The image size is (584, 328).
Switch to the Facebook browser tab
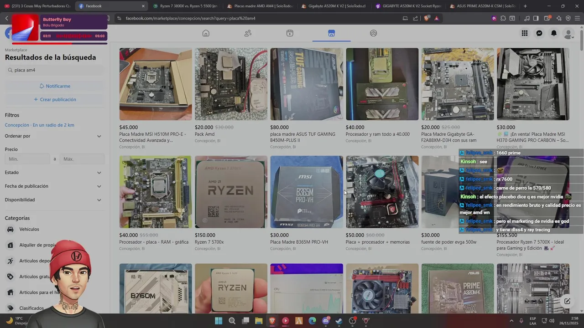(111, 6)
